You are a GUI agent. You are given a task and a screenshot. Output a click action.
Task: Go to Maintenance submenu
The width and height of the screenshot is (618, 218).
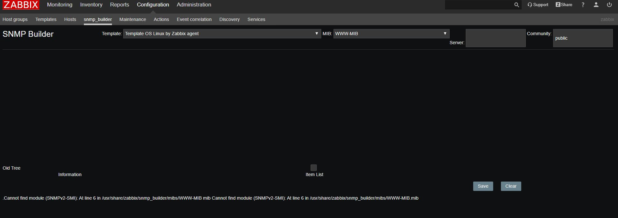133,19
